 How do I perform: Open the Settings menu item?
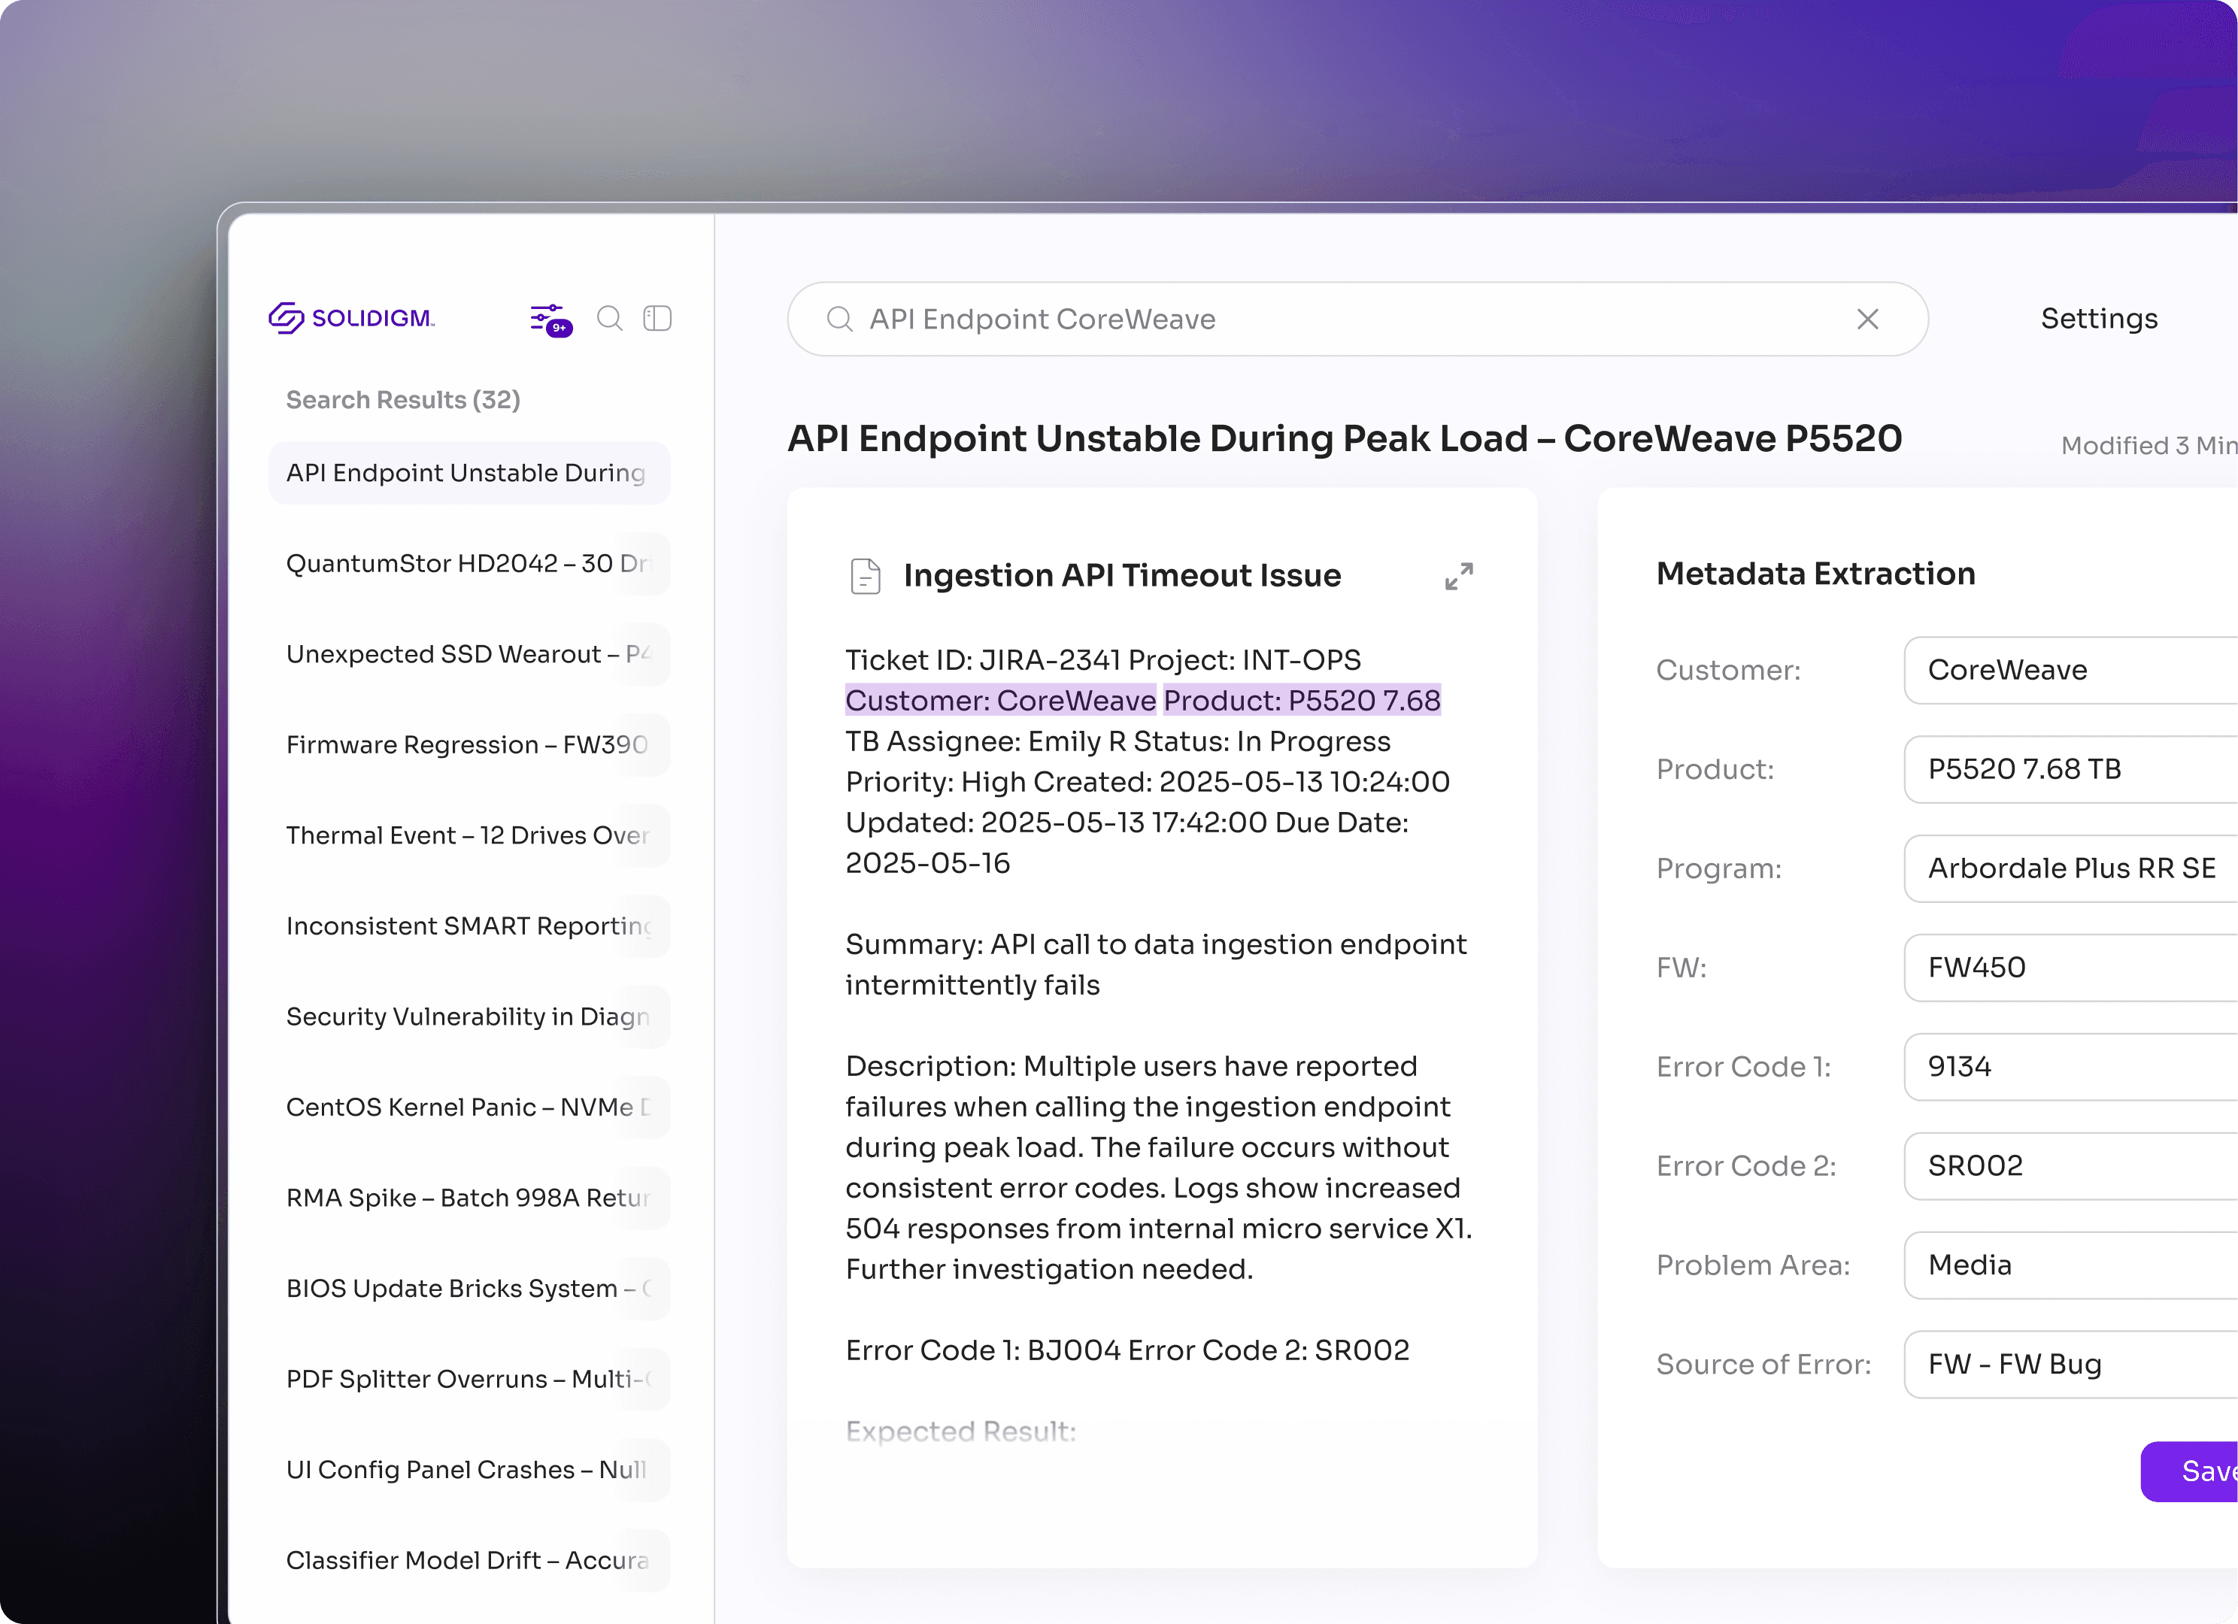(2099, 319)
